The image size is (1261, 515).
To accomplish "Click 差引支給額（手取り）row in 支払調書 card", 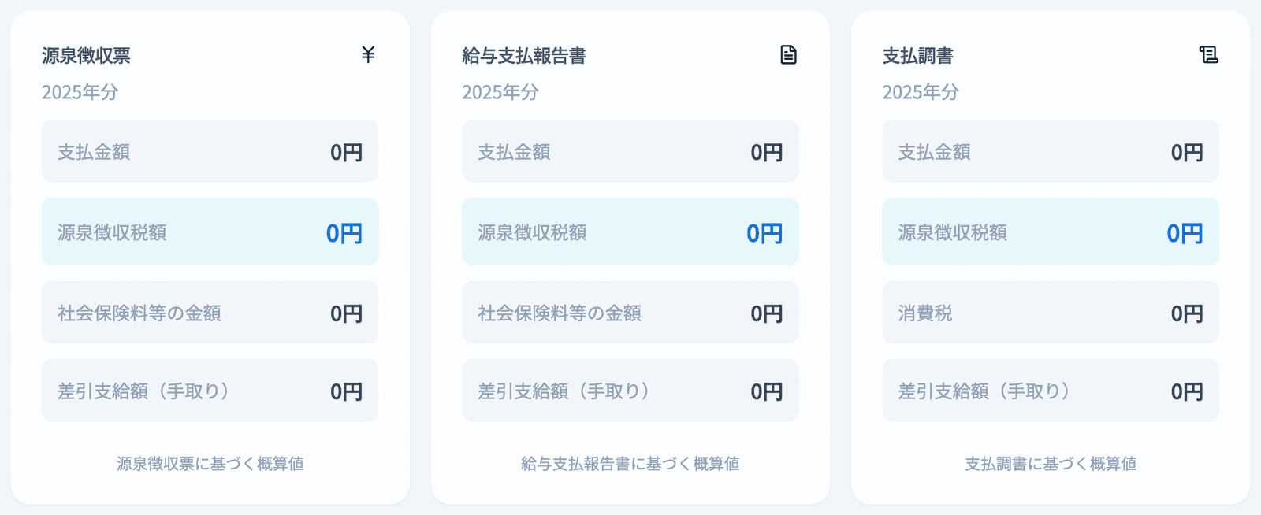I will [1051, 391].
